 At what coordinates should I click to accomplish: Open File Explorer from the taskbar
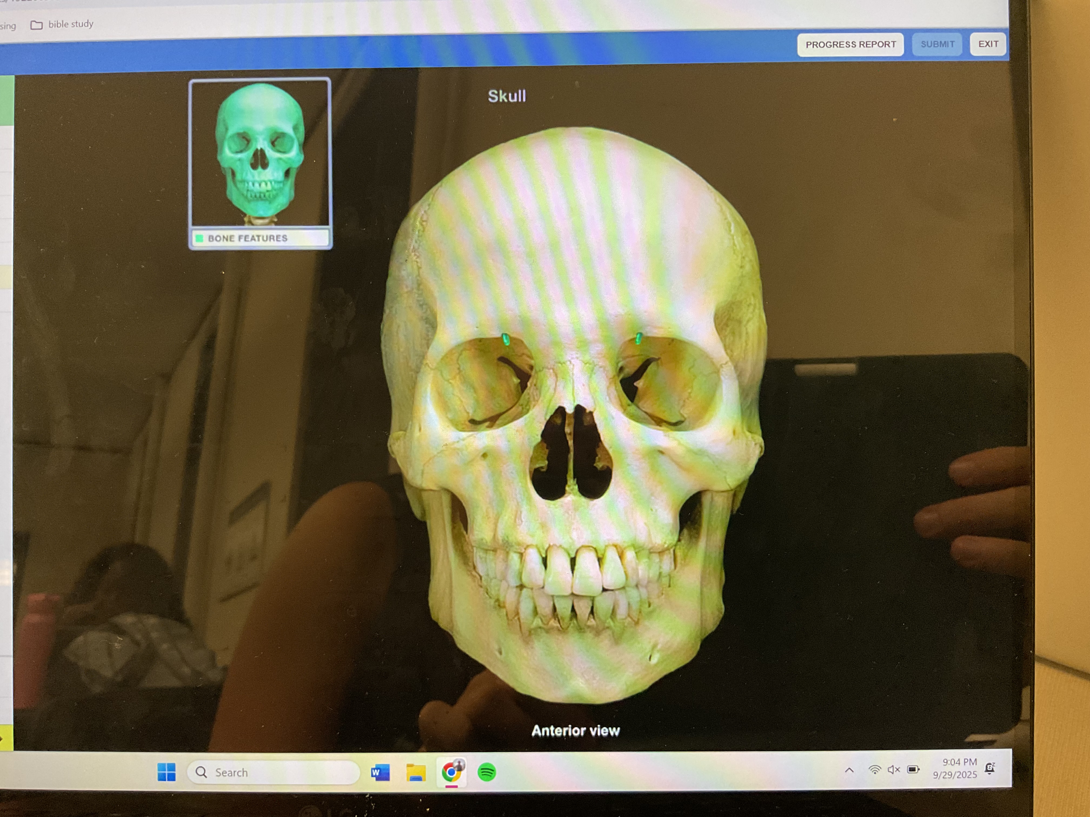416,772
